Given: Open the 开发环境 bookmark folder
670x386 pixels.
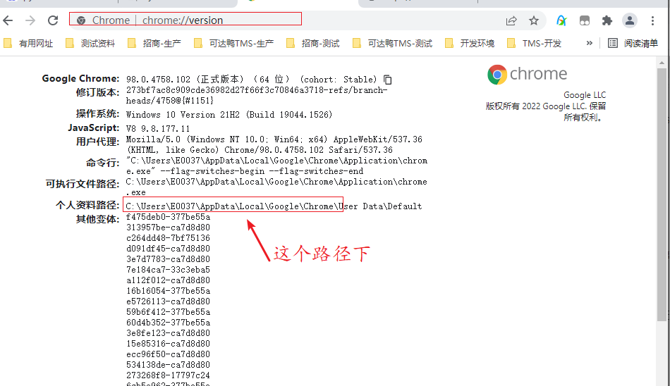Looking at the screenshot, I should [470, 43].
